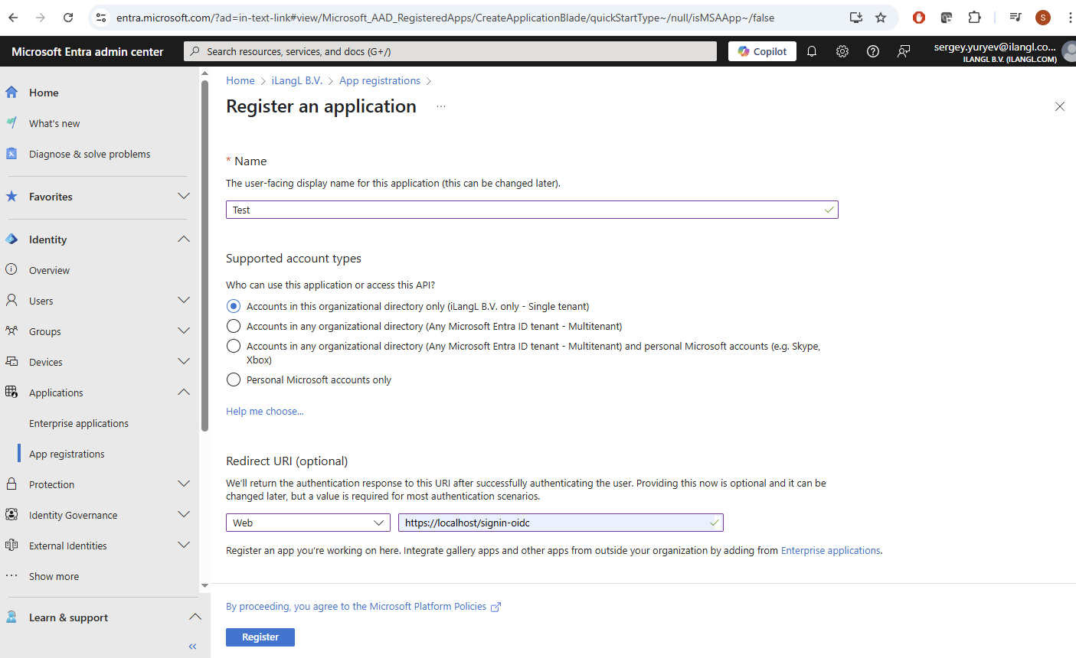Open Enterprise applications link in description
The width and height of the screenshot is (1076, 658).
click(831, 550)
